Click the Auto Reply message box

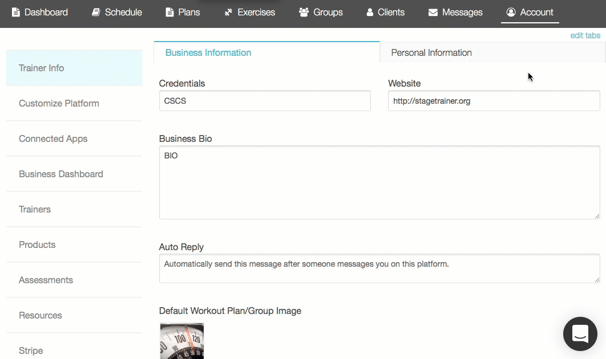379,268
